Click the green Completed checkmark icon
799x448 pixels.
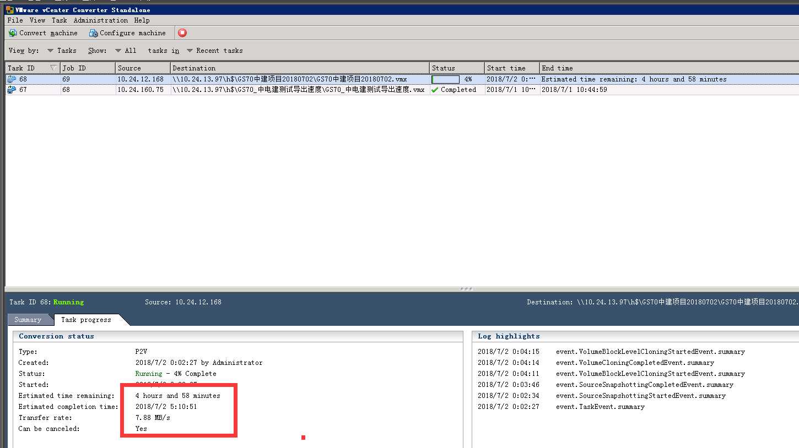pyautogui.click(x=435, y=90)
